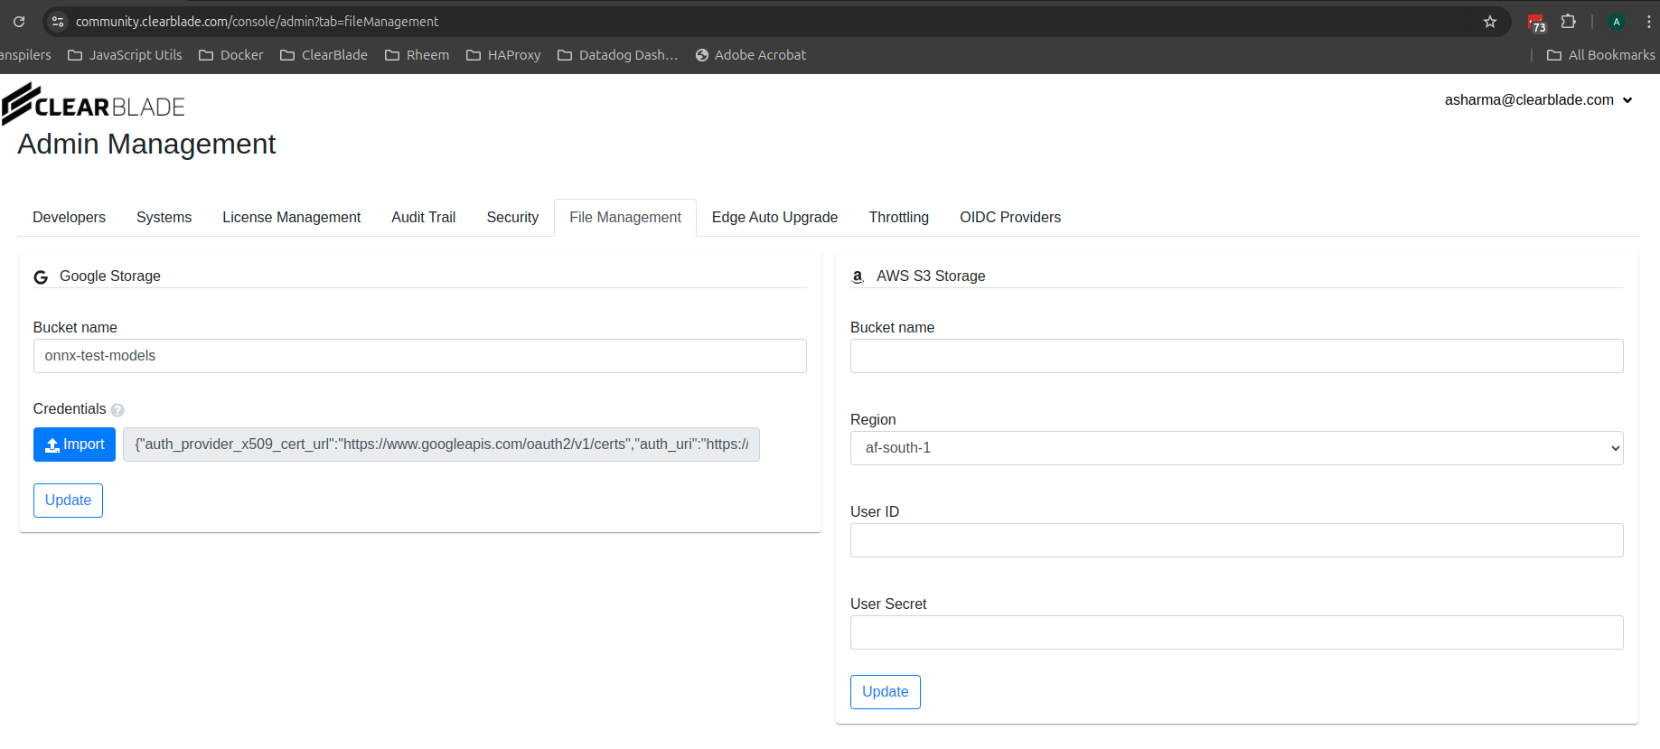
Task: Open the All Bookmarks folder
Action: [x=1600, y=55]
